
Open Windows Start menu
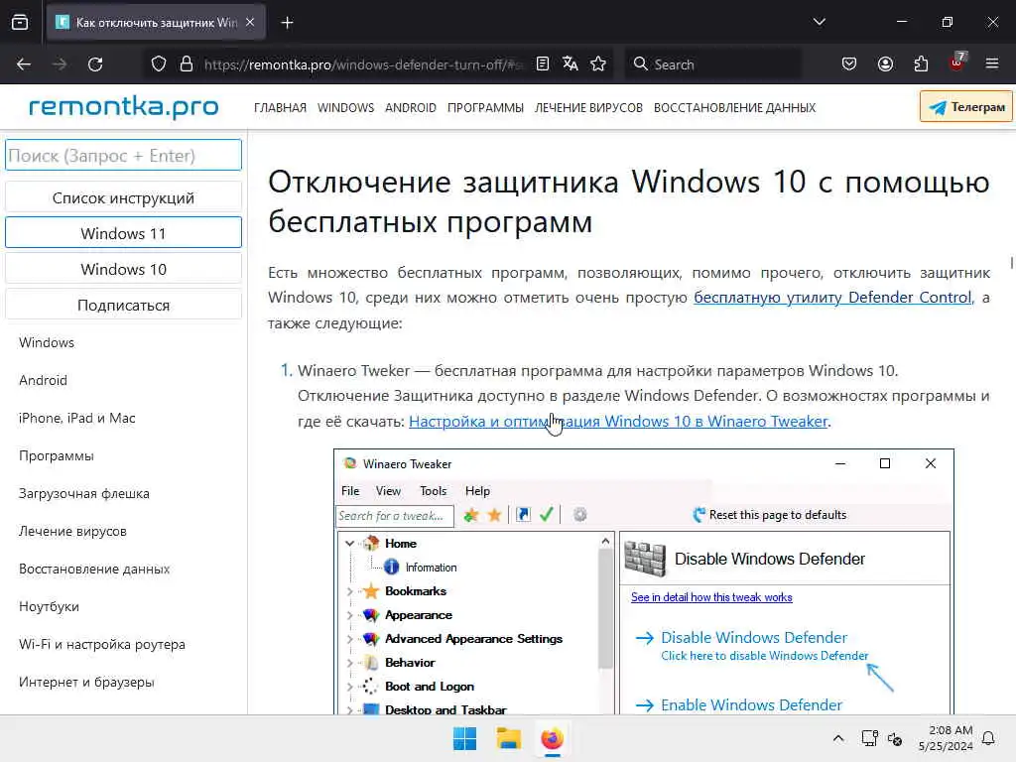464,738
